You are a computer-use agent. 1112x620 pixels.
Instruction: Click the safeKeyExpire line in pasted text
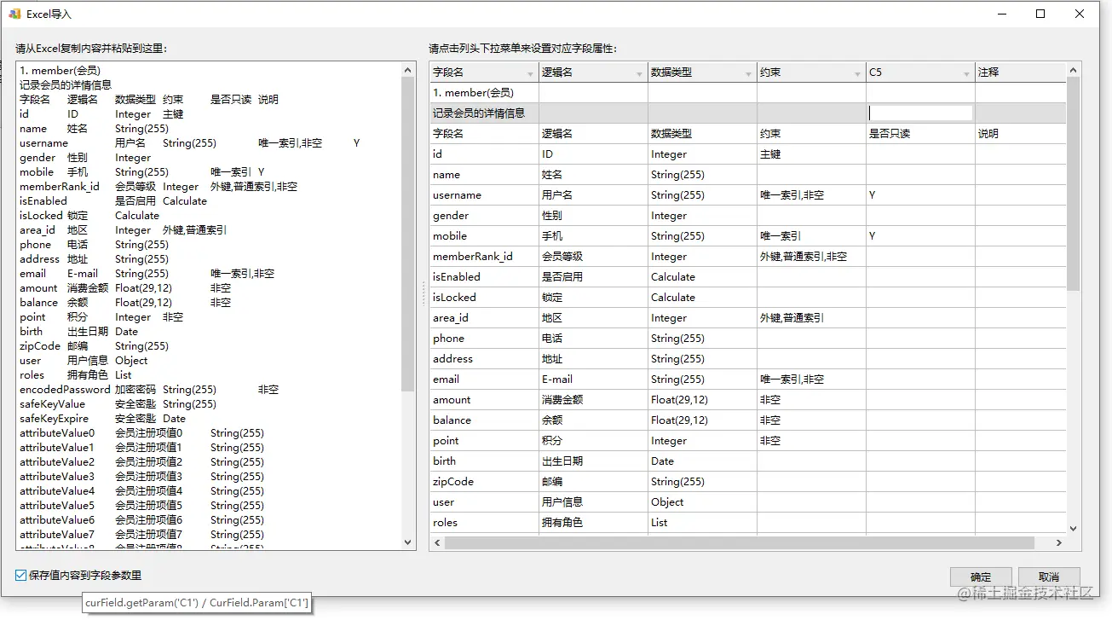tap(102, 418)
